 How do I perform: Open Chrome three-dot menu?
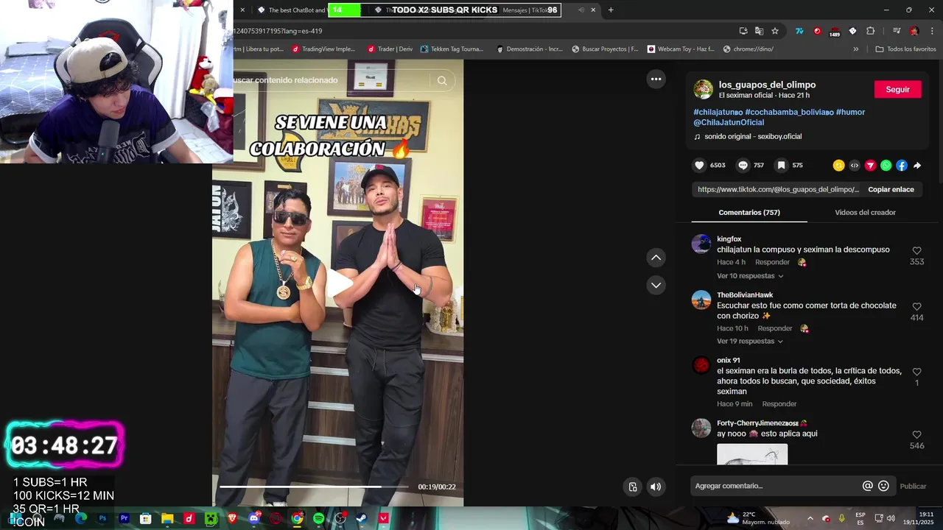[932, 31]
